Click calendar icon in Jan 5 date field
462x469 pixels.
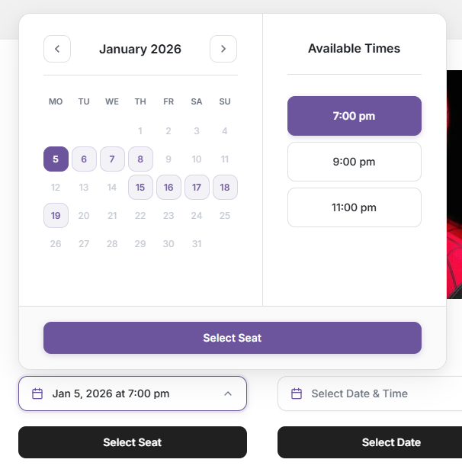click(37, 394)
